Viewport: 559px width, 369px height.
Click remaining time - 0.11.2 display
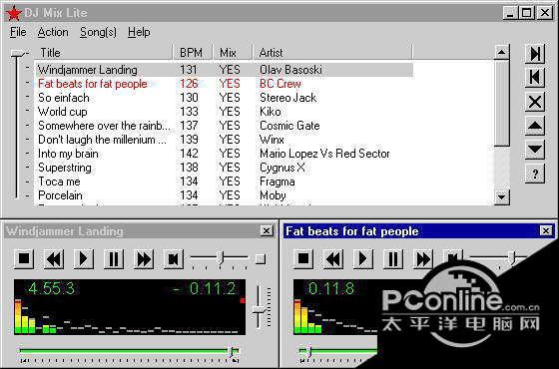[x=204, y=288]
